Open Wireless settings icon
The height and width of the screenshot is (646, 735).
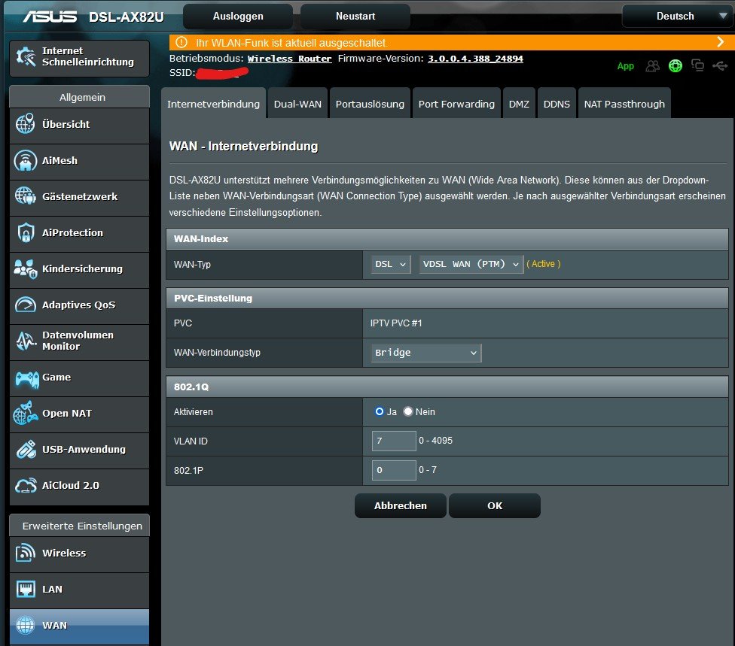coord(26,553)
